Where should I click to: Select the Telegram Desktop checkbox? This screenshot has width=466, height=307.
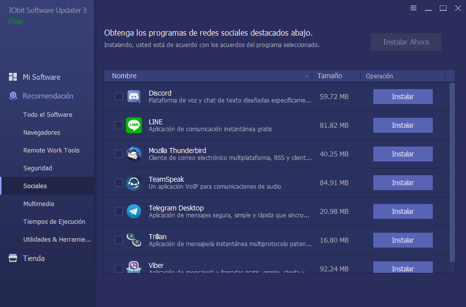tap(119, 211)
